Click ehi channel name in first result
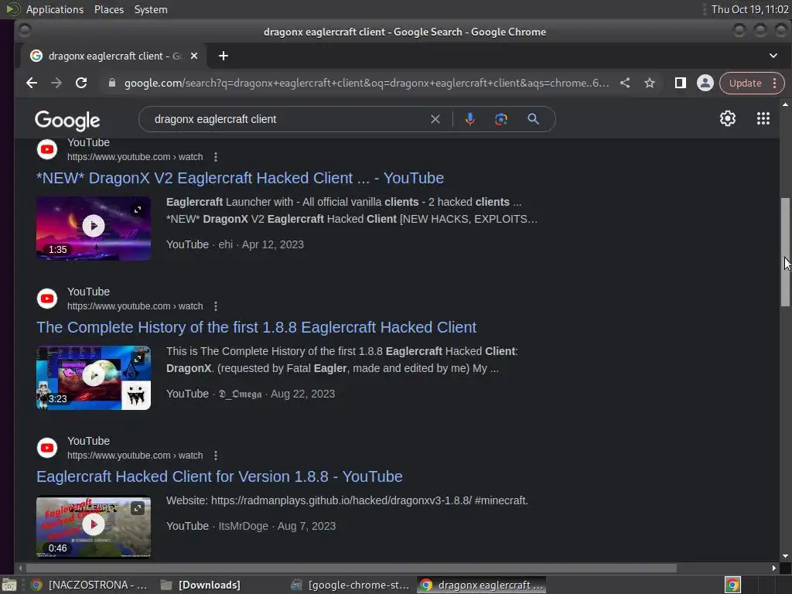The width and height of the screenshot is (792, 594). coord(225,244)
